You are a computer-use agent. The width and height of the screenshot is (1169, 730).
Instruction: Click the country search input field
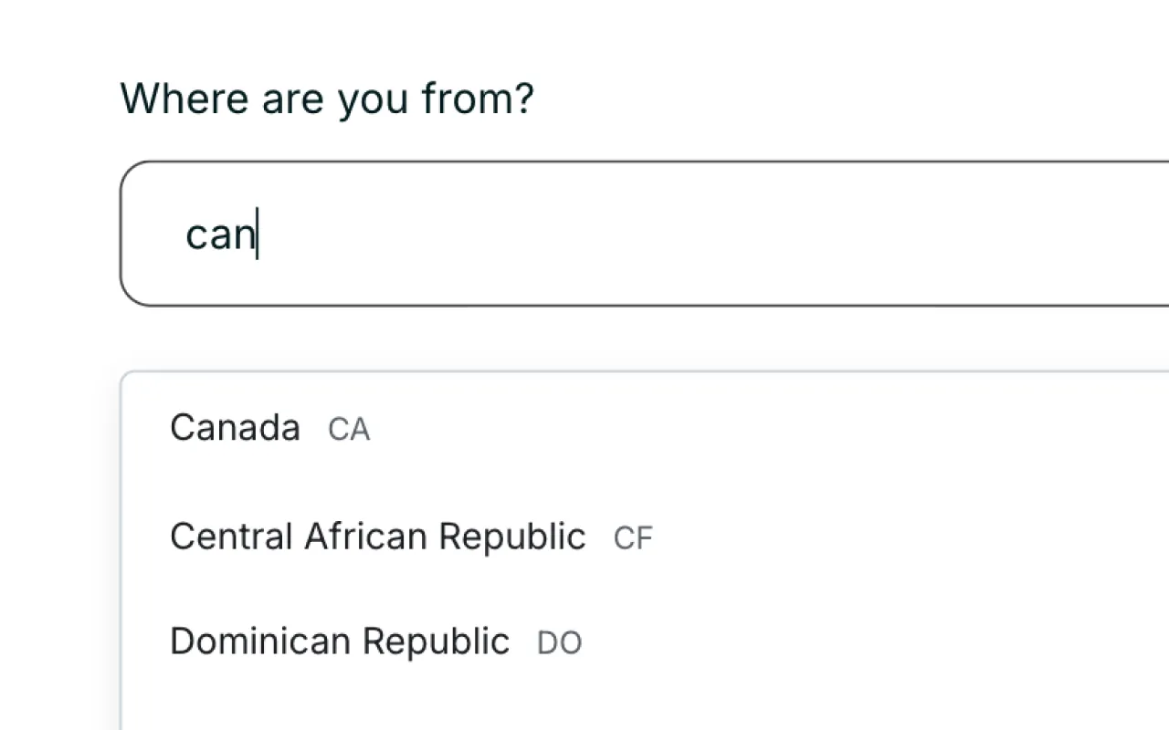tap(548, 233)
